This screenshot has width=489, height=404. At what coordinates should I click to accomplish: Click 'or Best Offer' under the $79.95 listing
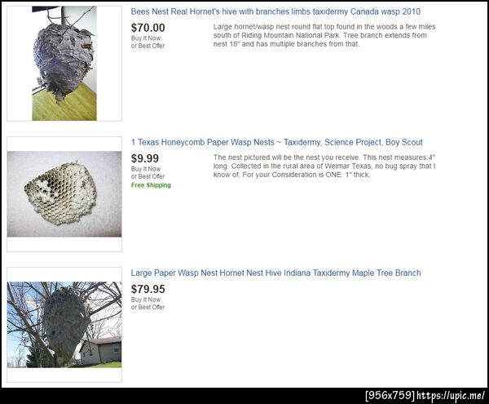pyautogui.click(x=148, y=307)
